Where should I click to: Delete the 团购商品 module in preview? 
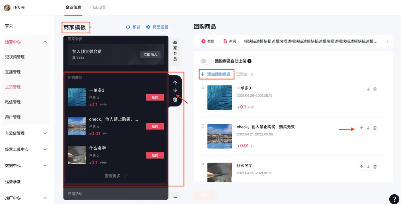[175, 100]
